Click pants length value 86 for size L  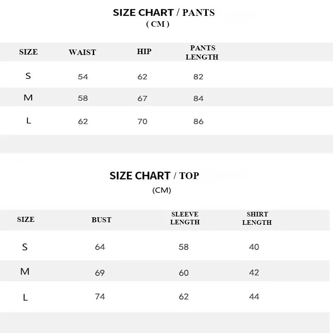(x=199, y=122)
